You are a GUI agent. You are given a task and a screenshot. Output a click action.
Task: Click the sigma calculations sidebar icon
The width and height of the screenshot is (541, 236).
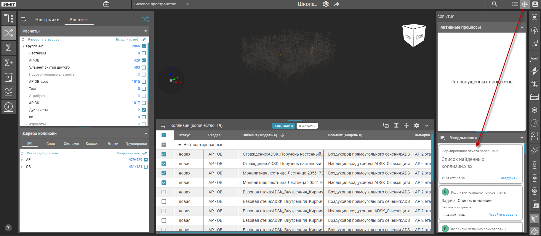9,48
